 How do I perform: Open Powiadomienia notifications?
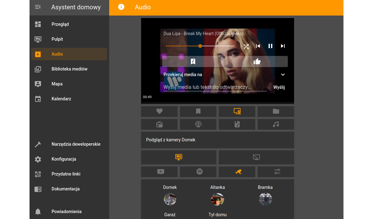[x=69, y=212]
